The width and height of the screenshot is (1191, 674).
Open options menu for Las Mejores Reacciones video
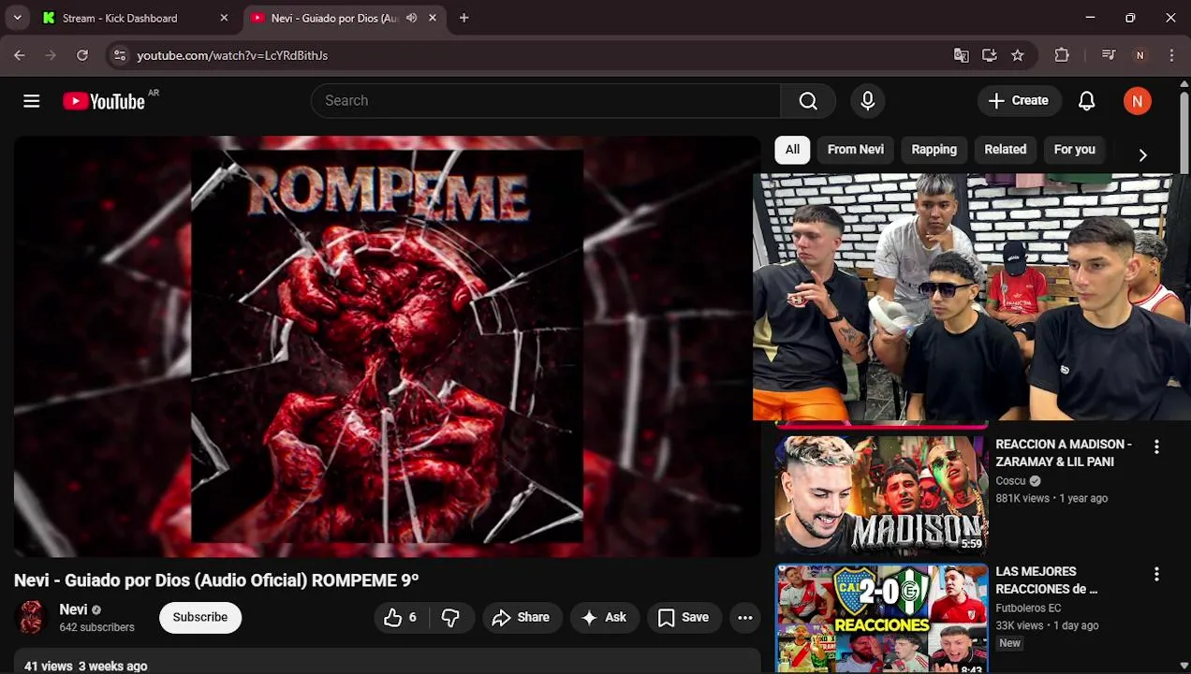click(x=1156, y=575)
